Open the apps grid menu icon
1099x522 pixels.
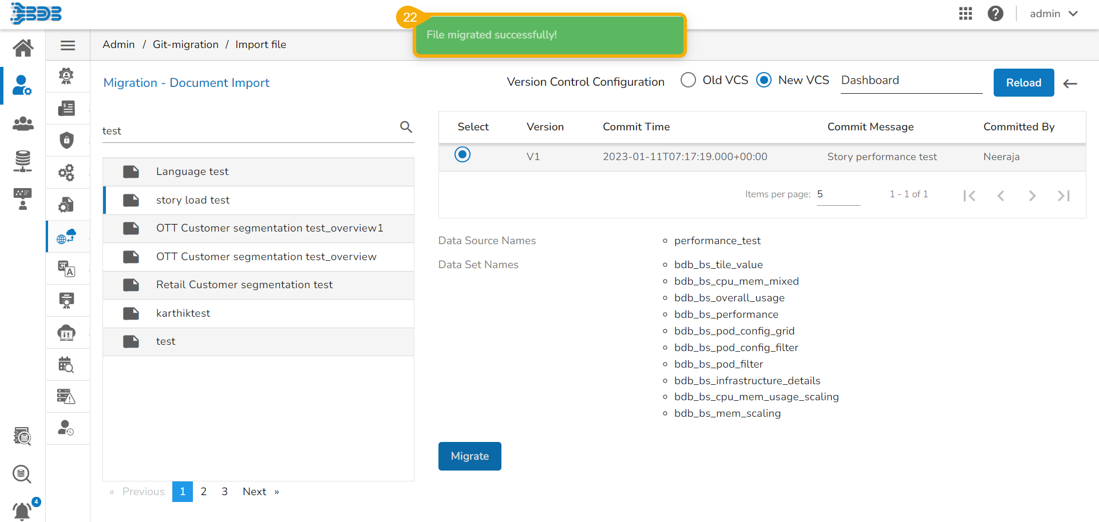(965, 14)
